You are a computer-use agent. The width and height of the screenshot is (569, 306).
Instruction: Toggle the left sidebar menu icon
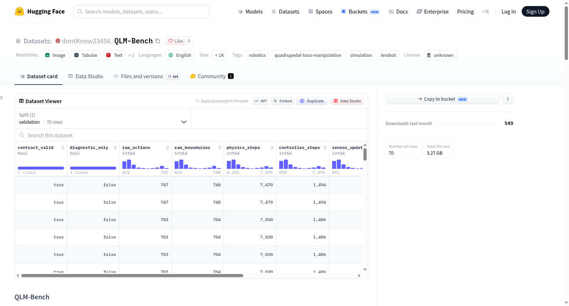click(1, 97)
